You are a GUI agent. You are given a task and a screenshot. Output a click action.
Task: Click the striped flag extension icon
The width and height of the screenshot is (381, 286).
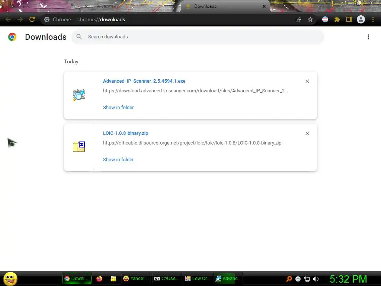coord(325,19)
